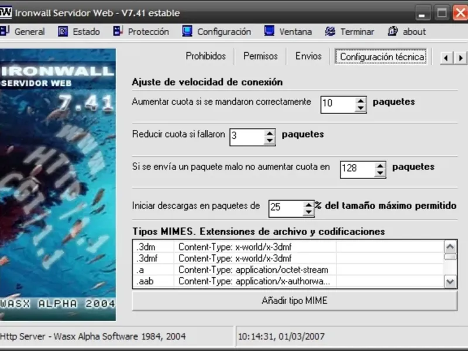This screenshot has width=468, height=351.
Task: Open the about menu item
Action: coord(414,32)
